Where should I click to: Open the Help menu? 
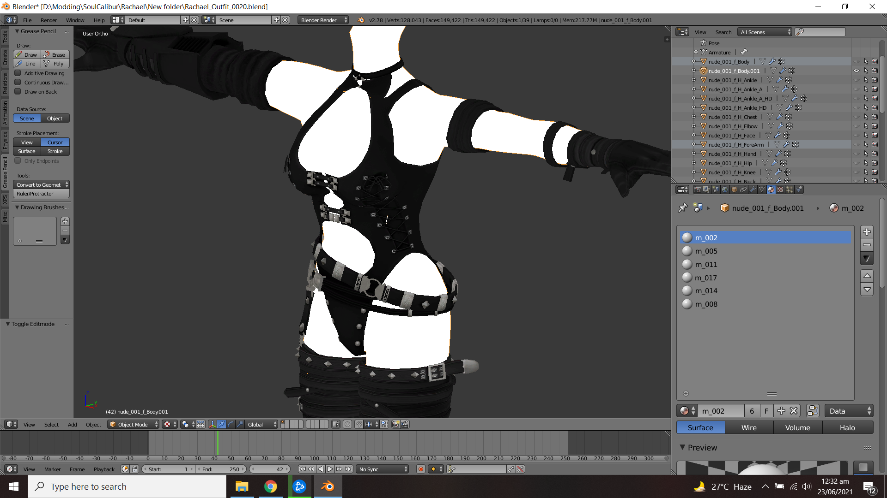pos(99,20)
